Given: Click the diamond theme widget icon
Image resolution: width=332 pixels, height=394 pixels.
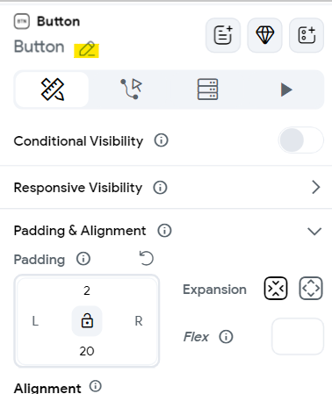Looking at the screenshot, I should coord(264,35).
